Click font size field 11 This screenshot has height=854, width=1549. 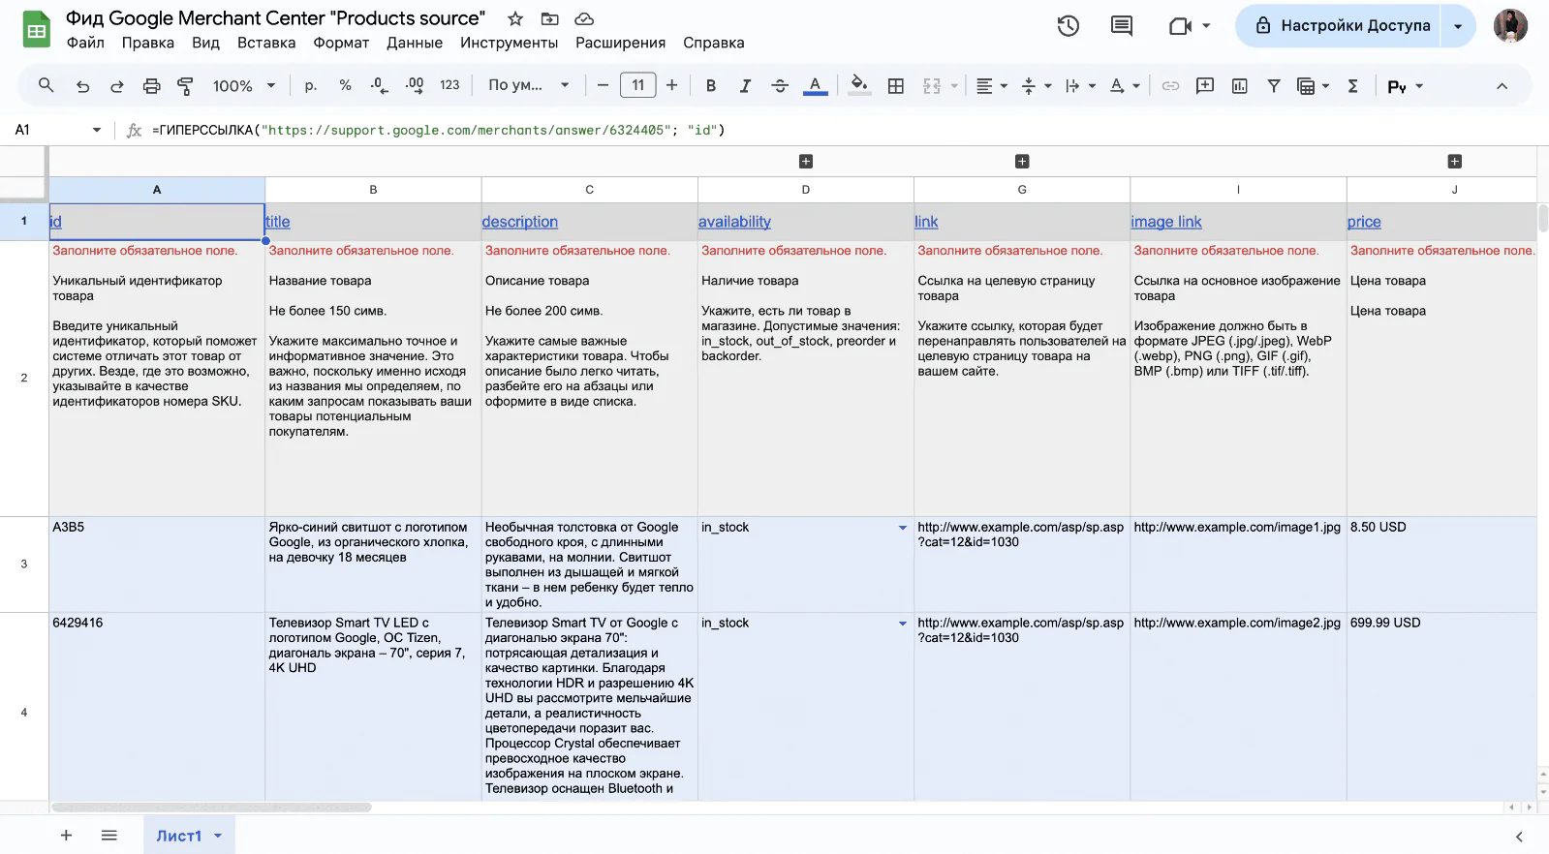(637, 85)
